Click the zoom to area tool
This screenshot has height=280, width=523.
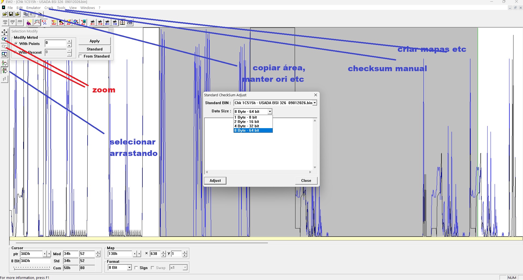[x=4, y=54]
